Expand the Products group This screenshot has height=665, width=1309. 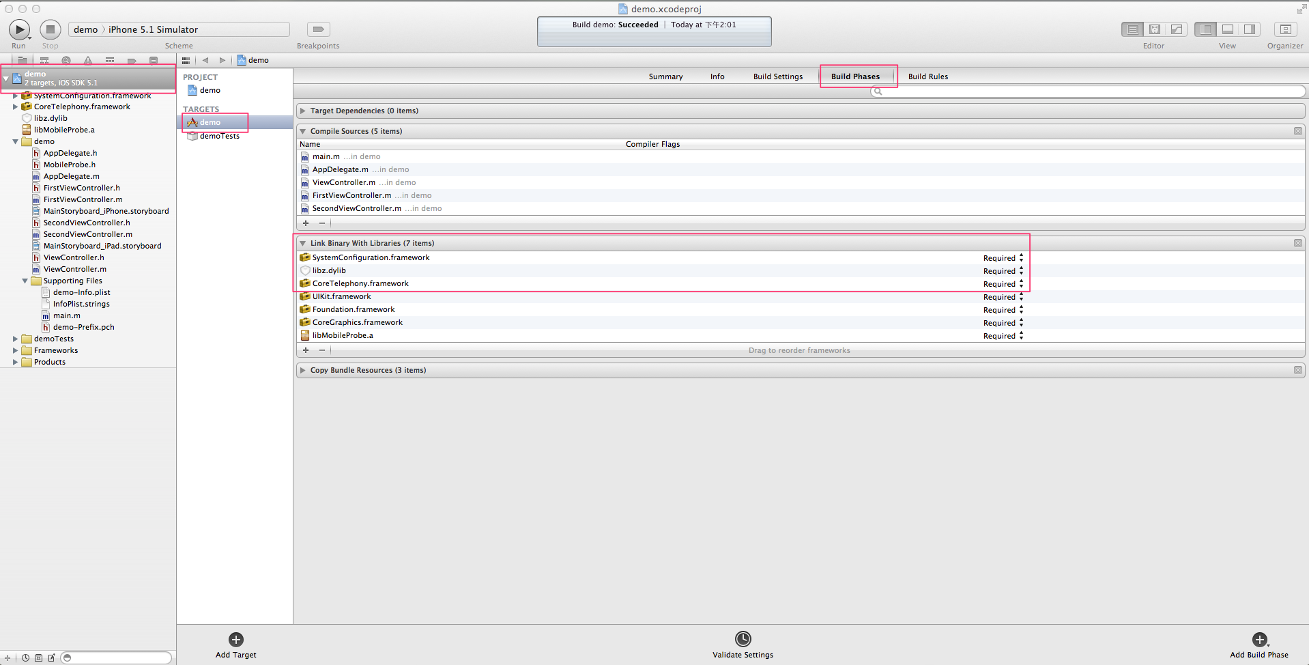point(15,362)
